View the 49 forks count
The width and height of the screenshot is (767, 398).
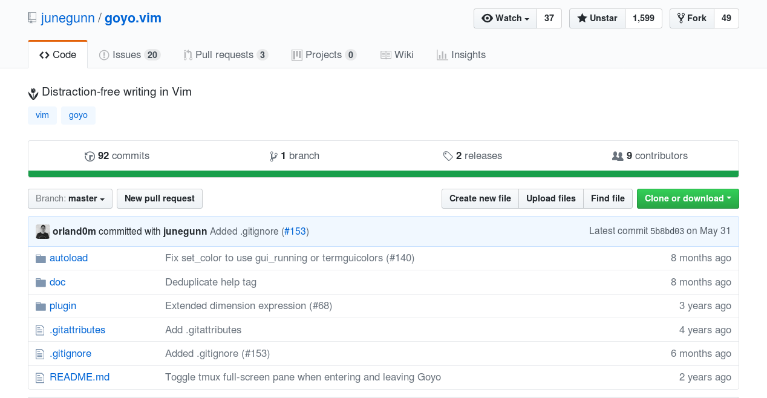pos(726,18)
